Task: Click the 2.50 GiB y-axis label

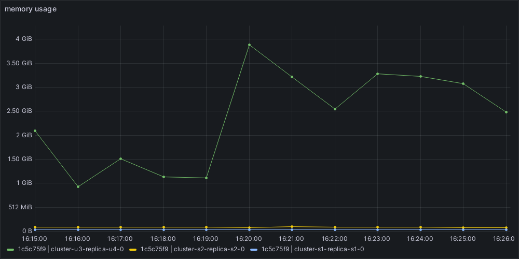Action: point(19,111)
